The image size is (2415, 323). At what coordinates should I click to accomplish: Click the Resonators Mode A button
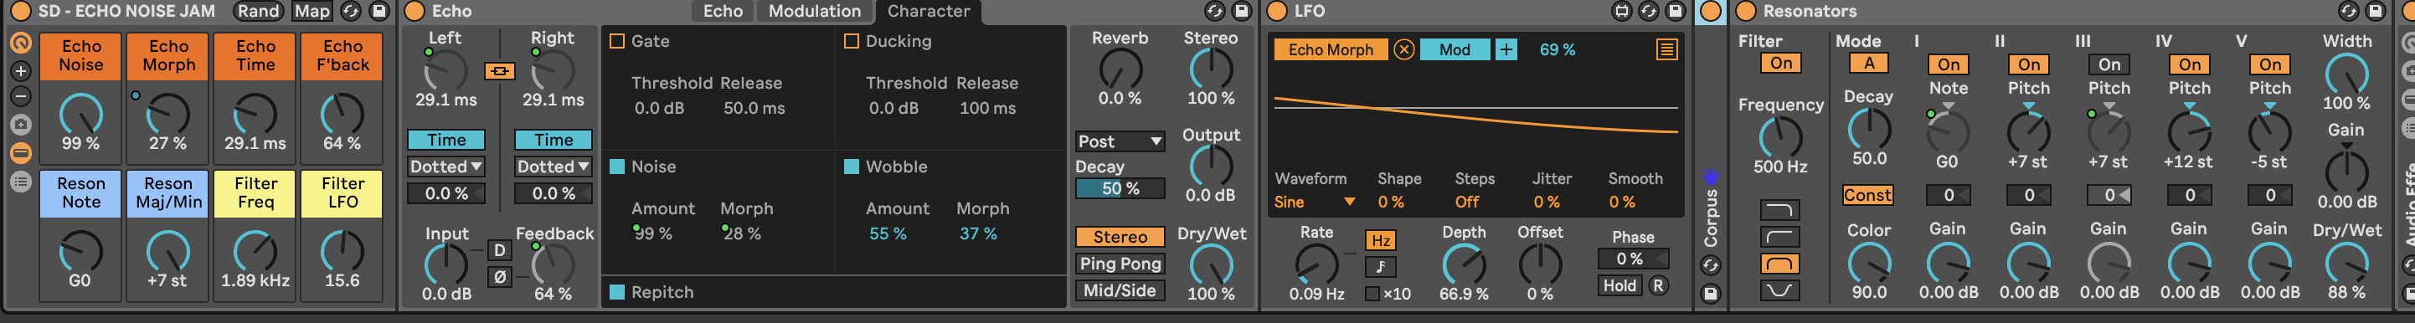coord(1868,64)
